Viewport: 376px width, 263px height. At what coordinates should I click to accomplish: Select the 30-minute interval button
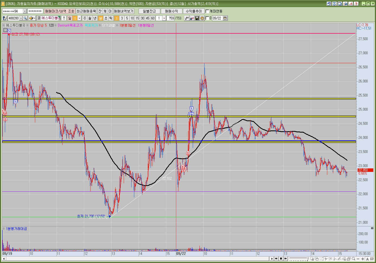(x=142, y=18)
